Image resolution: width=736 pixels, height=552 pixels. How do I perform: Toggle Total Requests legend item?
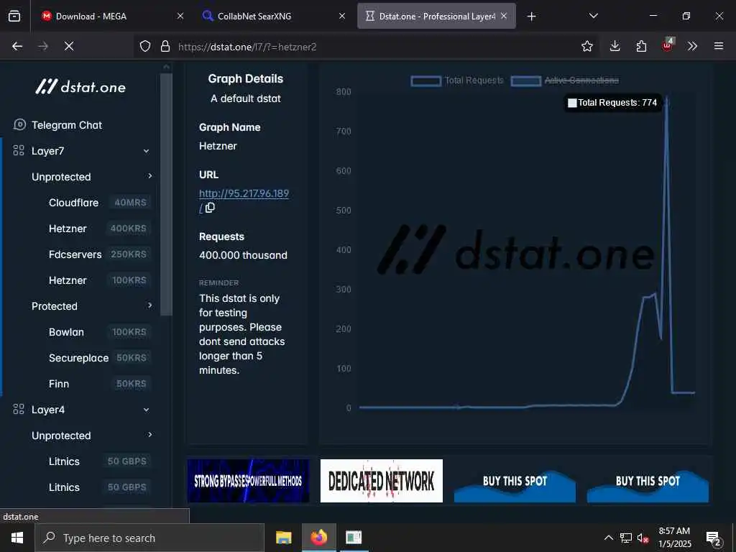(x=456, y=80)
